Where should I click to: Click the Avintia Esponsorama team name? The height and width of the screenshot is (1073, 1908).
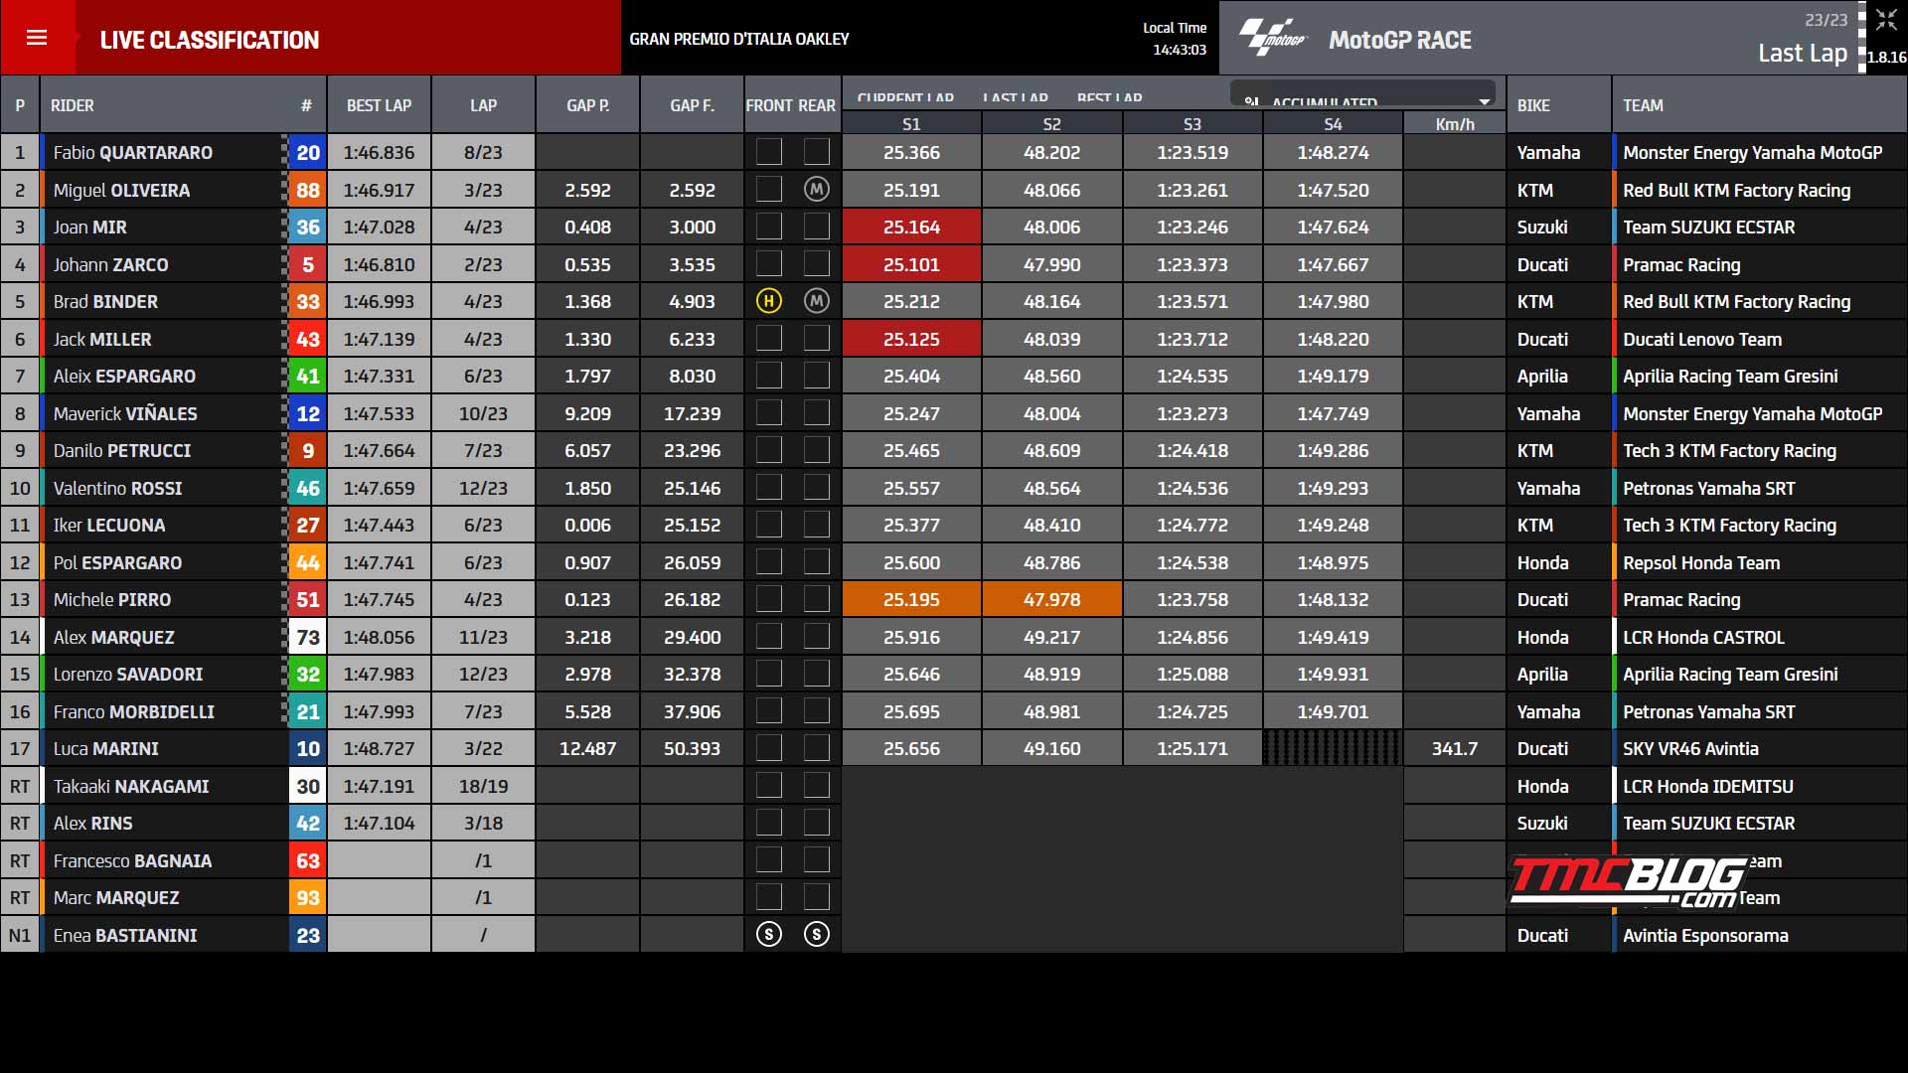tap(1705, 935)
